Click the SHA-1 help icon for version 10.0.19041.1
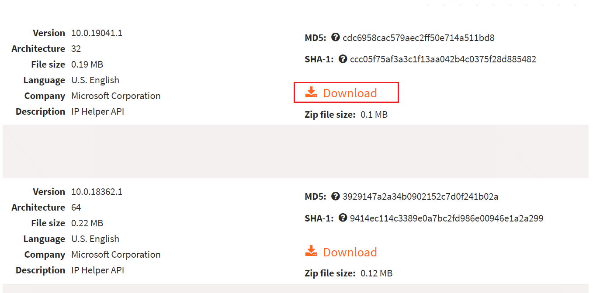Viewport: 593px width, 293px height. (343, 58)
